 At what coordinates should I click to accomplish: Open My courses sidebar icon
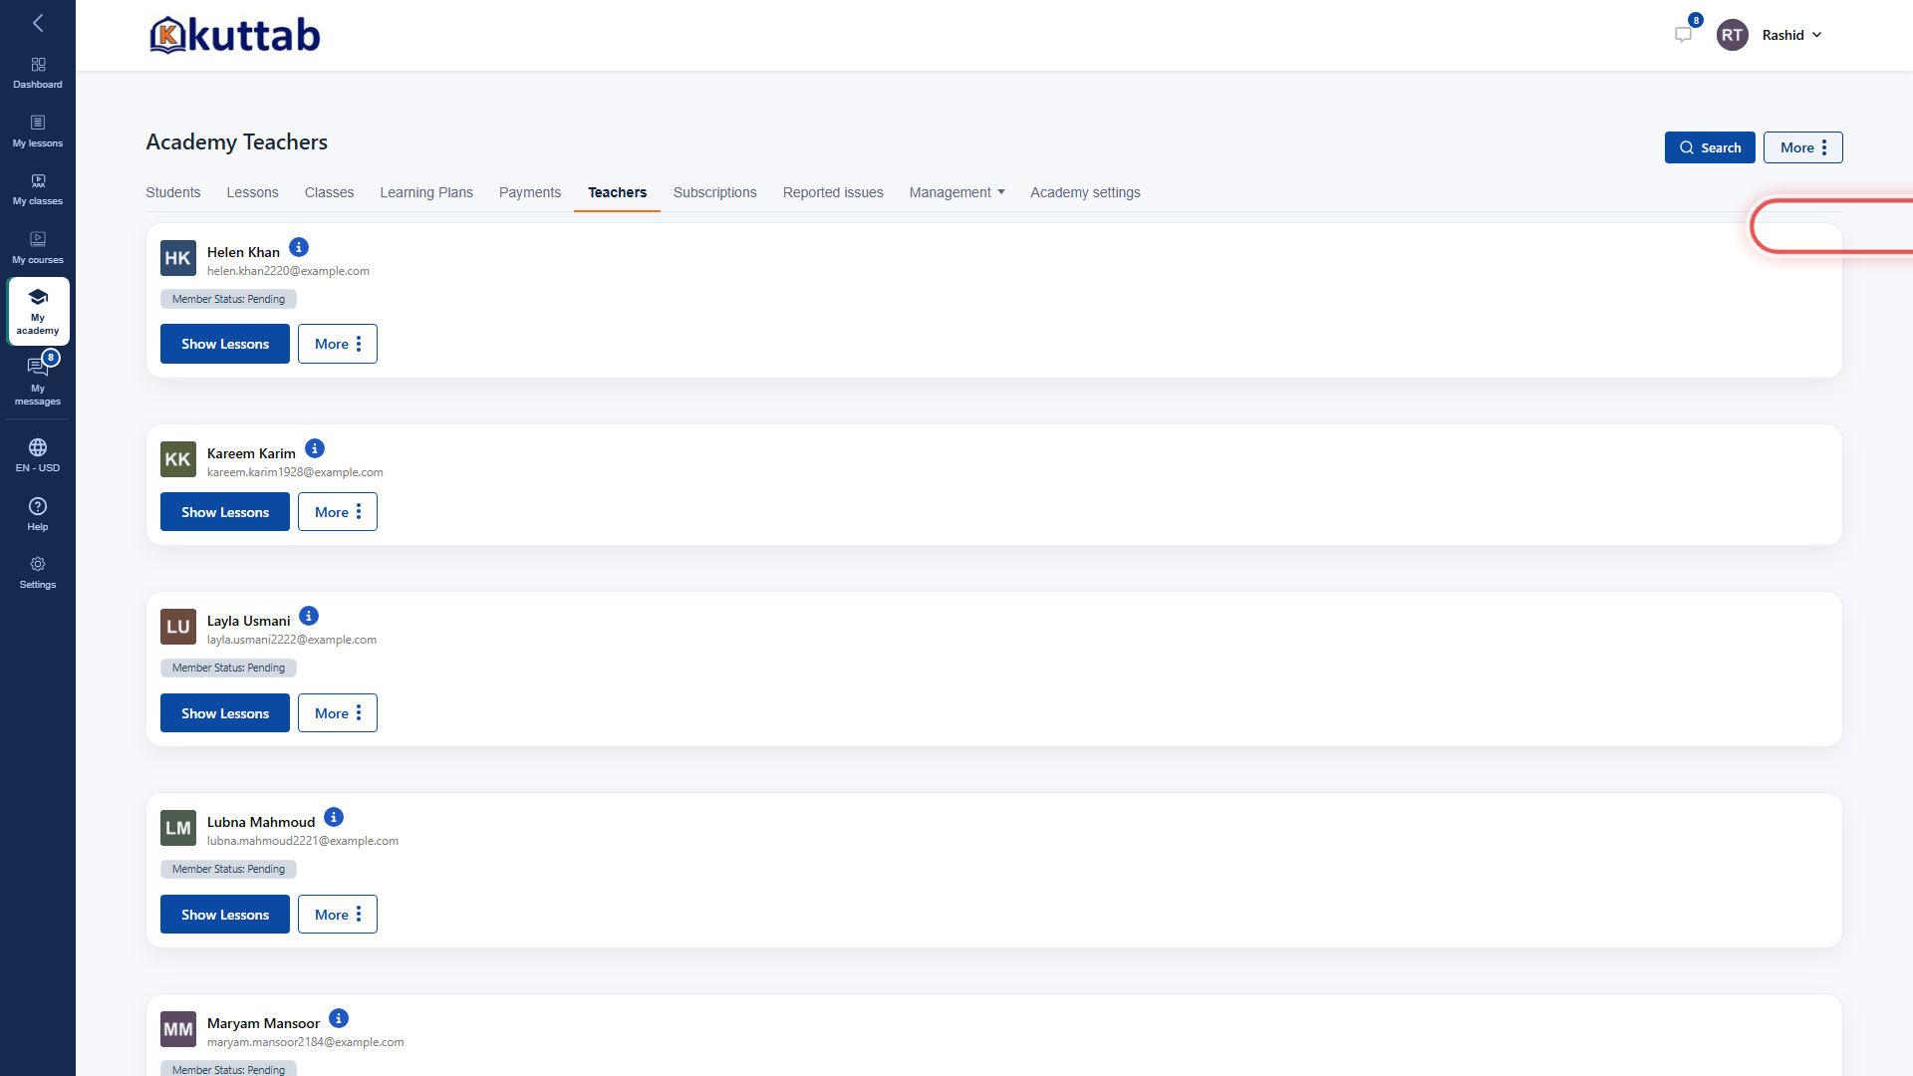point(38,248)
